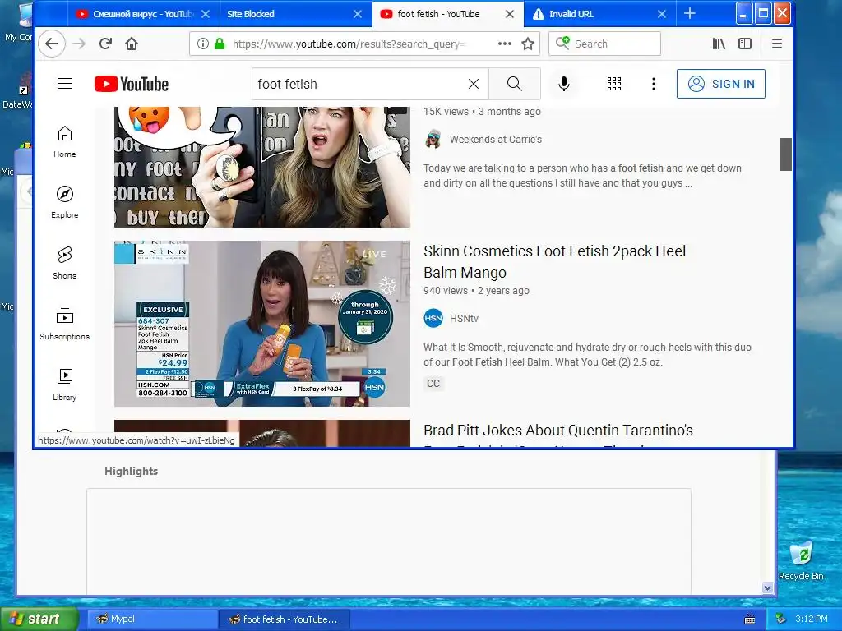This screenshot has width=842, height=631.
Task: Click the browser forward arrow
Action: (79, 44)
